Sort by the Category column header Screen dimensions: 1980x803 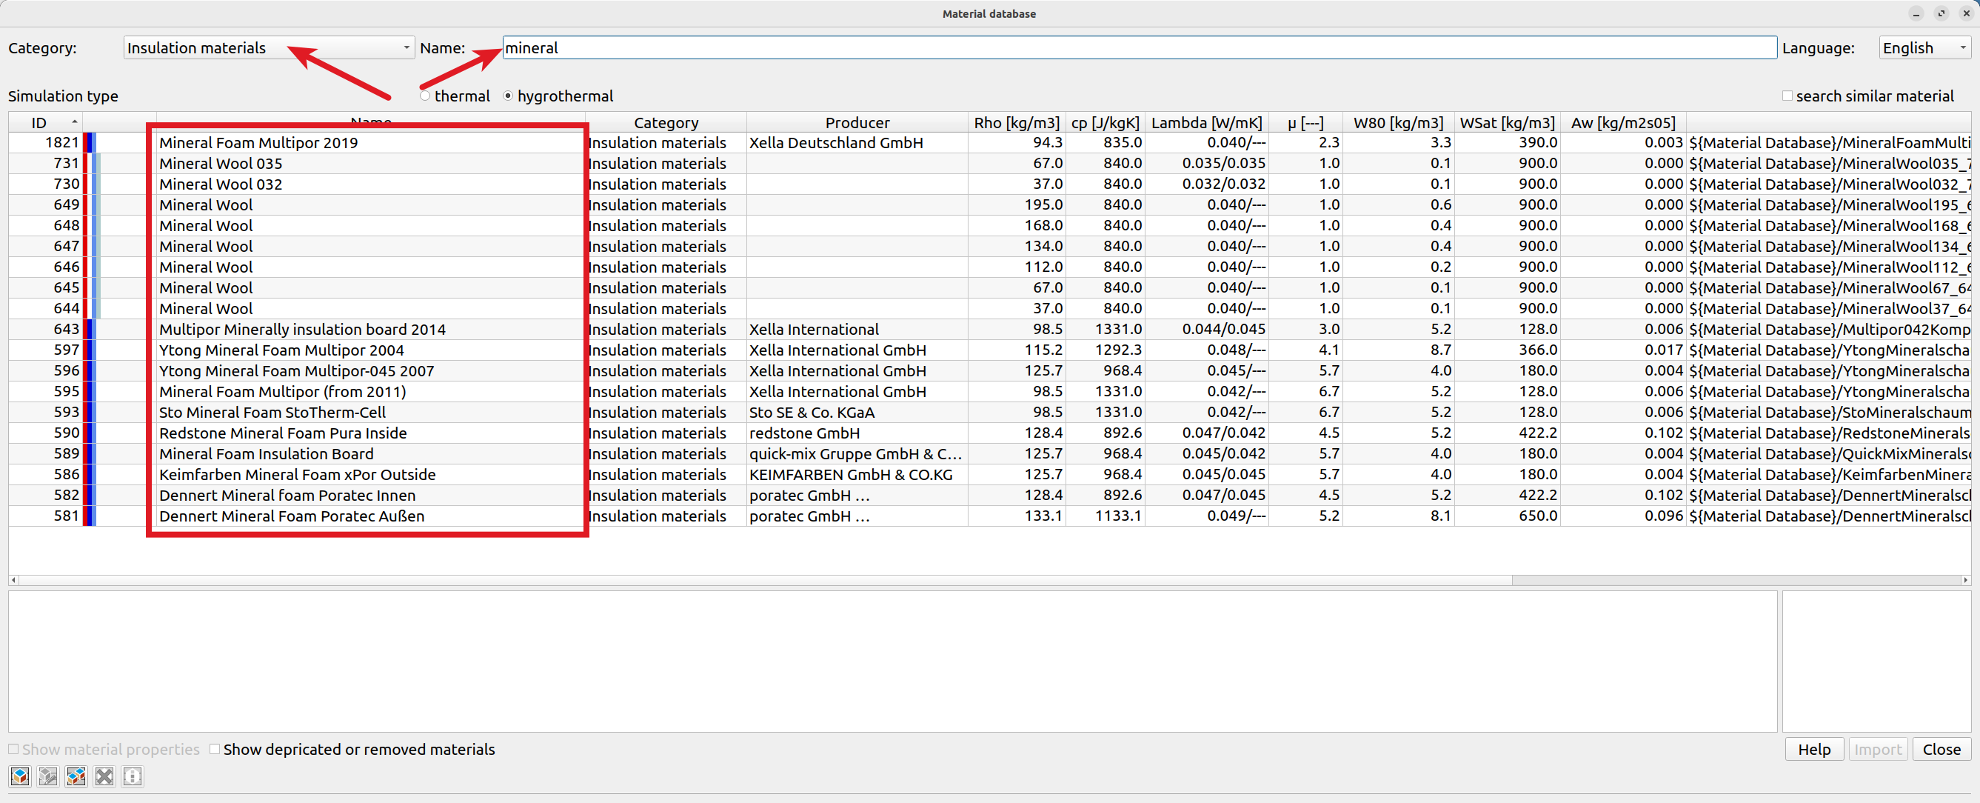[x=666, y=122]
